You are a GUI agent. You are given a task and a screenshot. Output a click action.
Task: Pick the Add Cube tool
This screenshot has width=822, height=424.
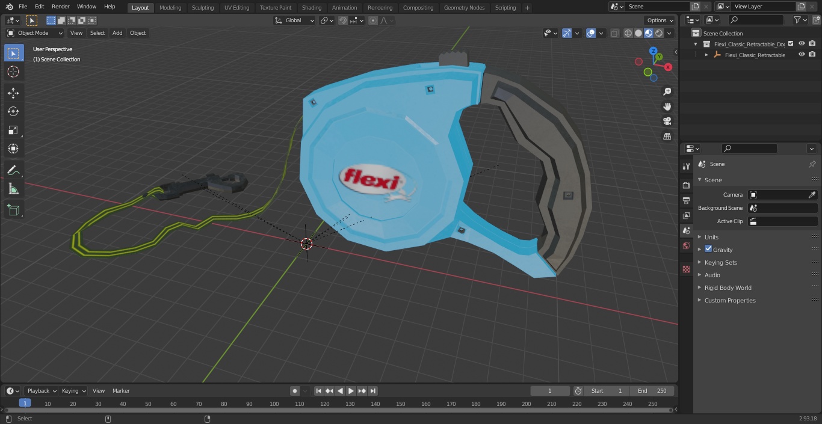(x=13, y=210)
